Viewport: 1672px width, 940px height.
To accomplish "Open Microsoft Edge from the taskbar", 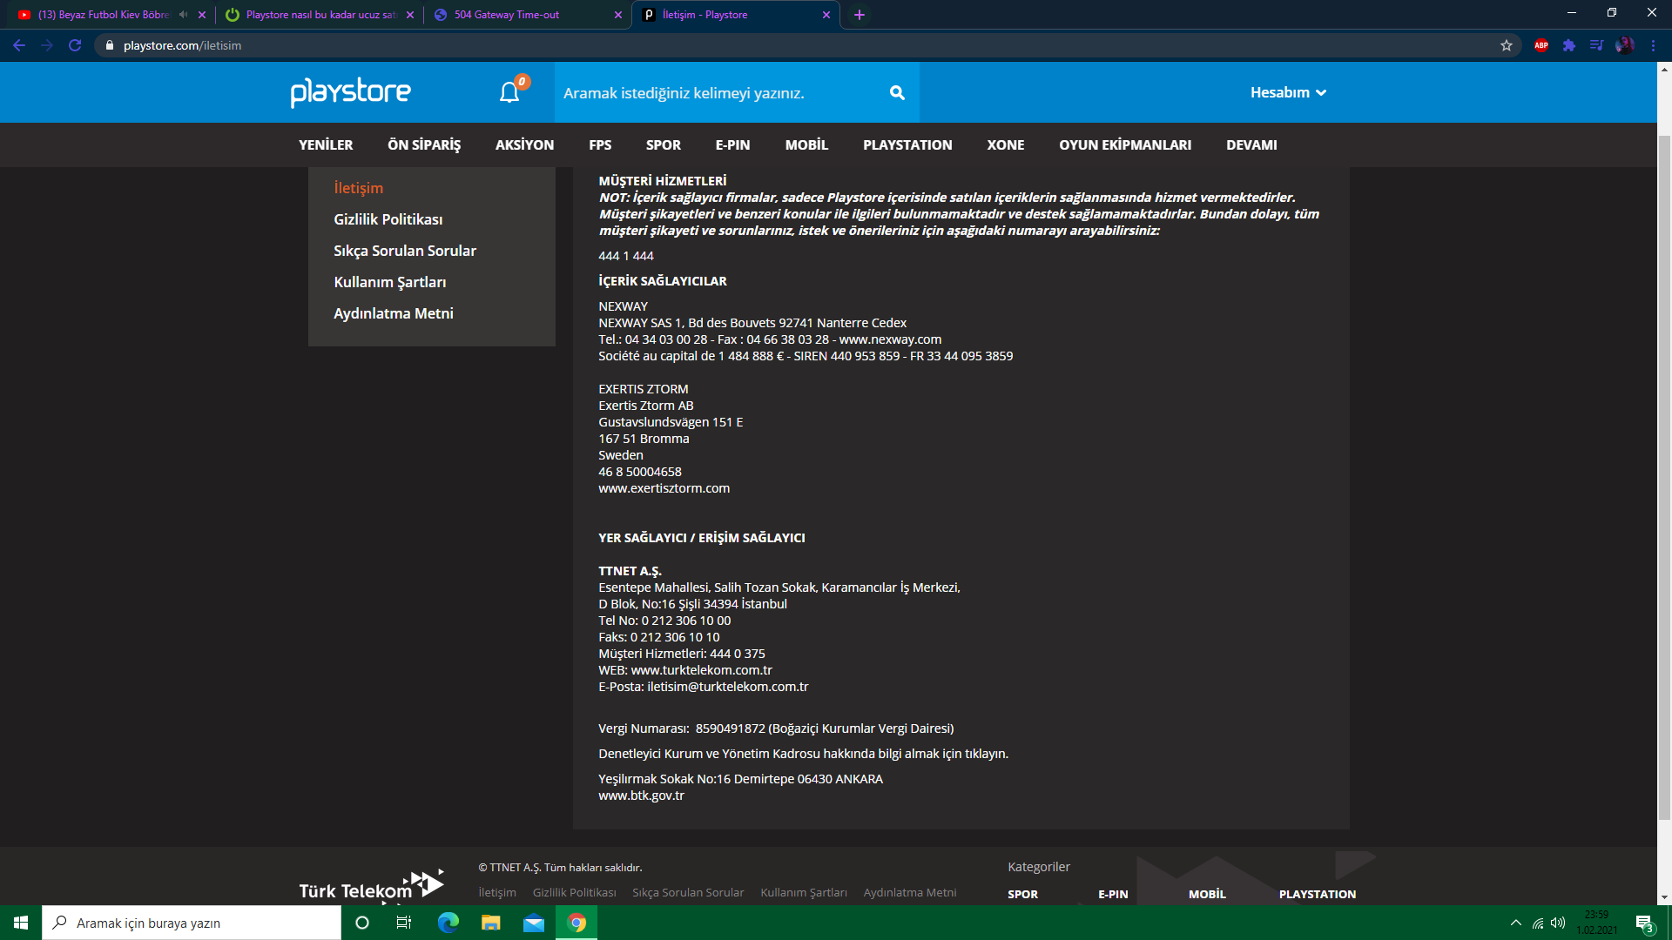I will (x=448, y=923).
